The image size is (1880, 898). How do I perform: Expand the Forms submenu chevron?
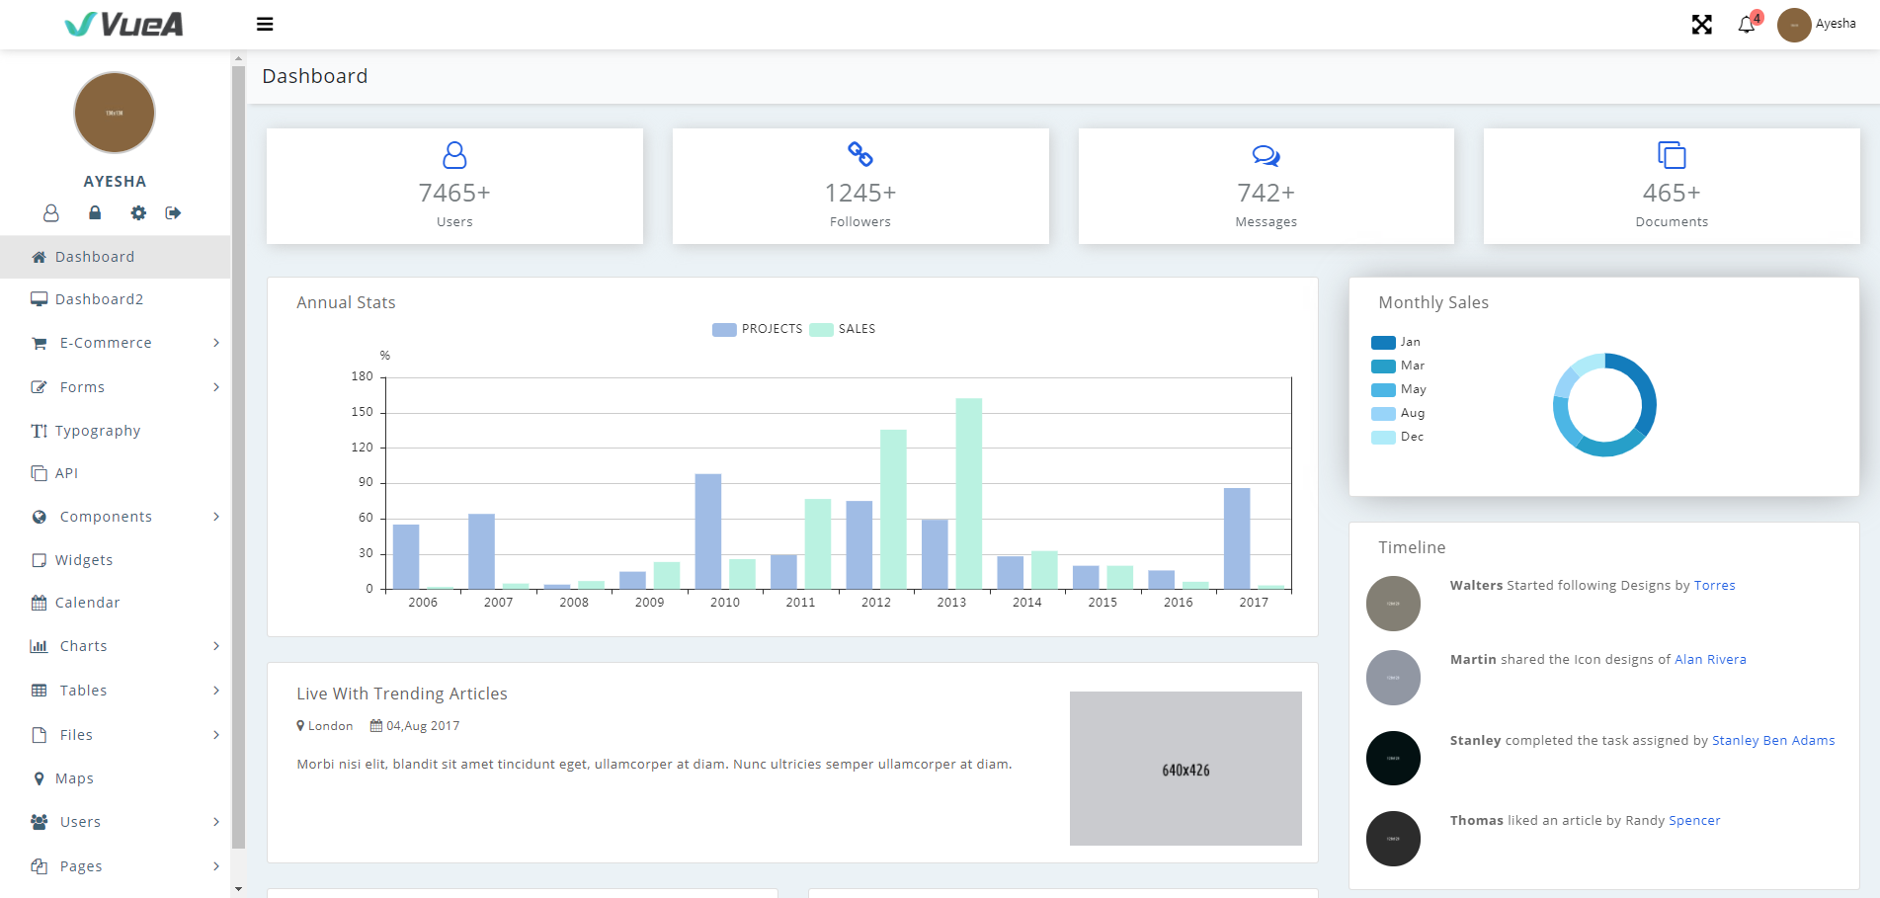tap(216, 387)
